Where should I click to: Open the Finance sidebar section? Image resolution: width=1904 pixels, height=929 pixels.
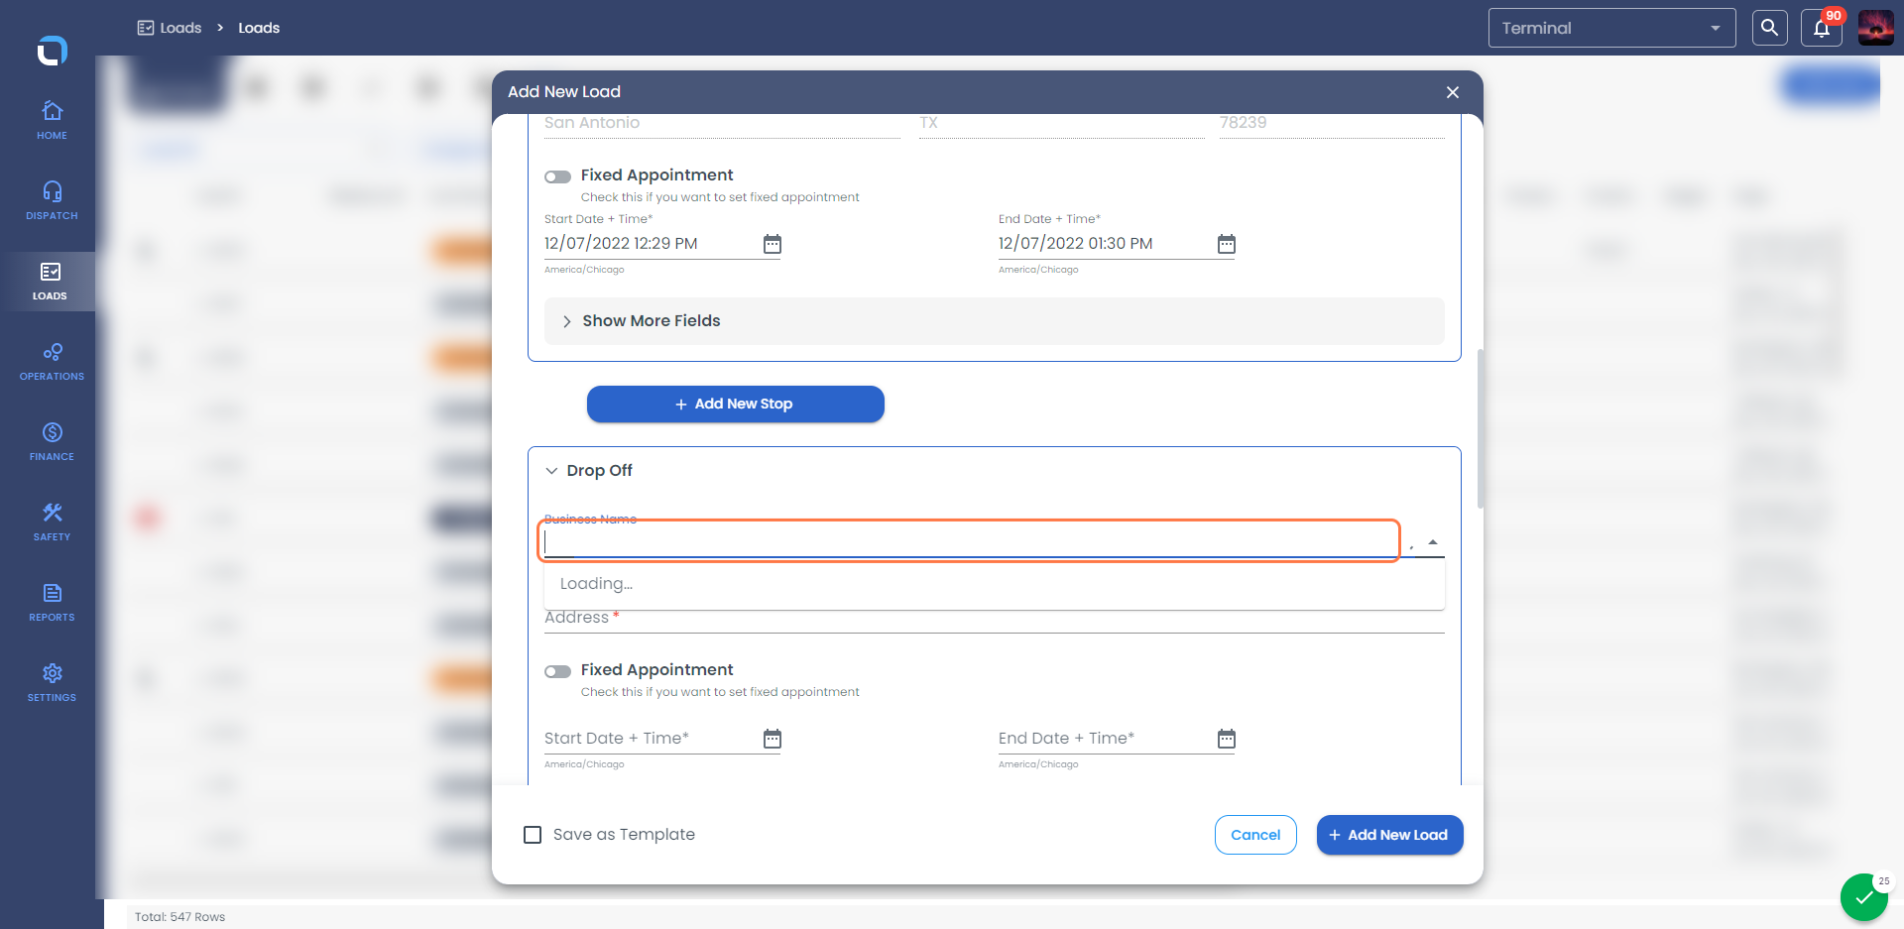(x=52, y=442)
